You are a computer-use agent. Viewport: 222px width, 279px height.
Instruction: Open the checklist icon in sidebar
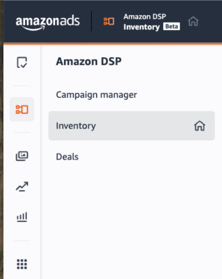[x=22, y=62]
